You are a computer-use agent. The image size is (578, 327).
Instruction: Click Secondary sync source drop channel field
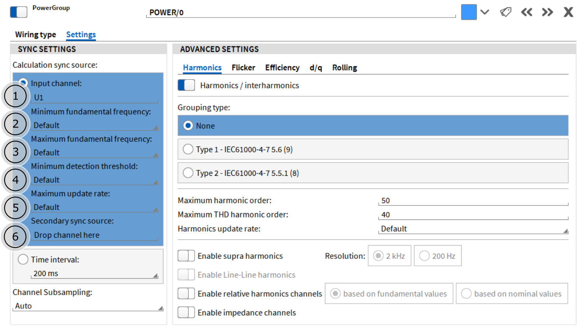coord(95,235)
